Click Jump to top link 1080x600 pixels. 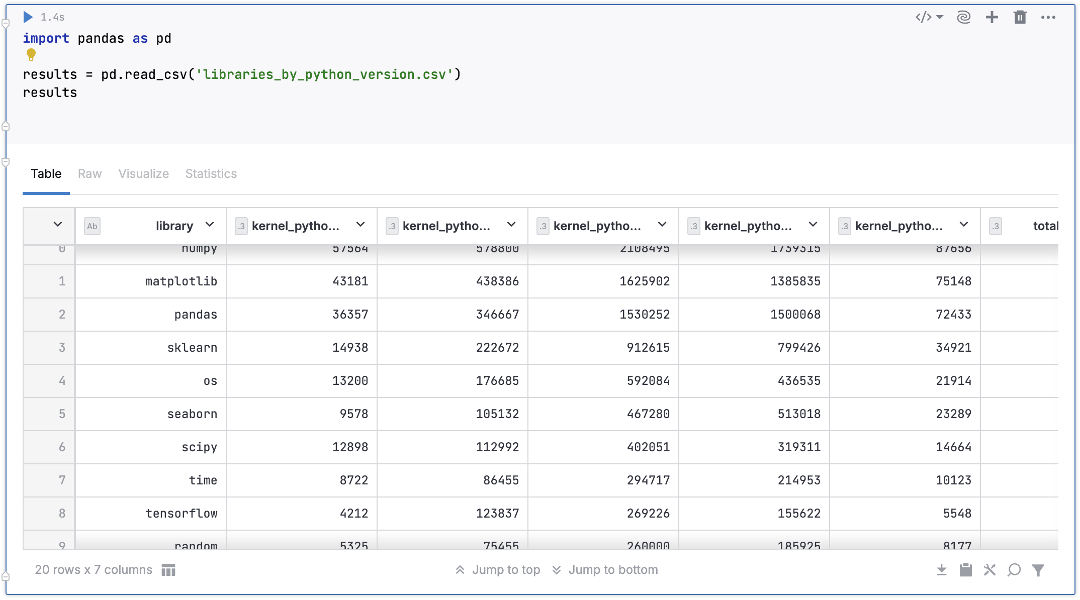tap(498, 570)
